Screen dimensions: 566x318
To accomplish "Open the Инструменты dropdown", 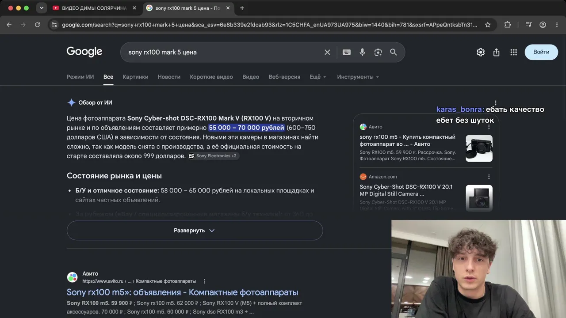I will [358, 77].
